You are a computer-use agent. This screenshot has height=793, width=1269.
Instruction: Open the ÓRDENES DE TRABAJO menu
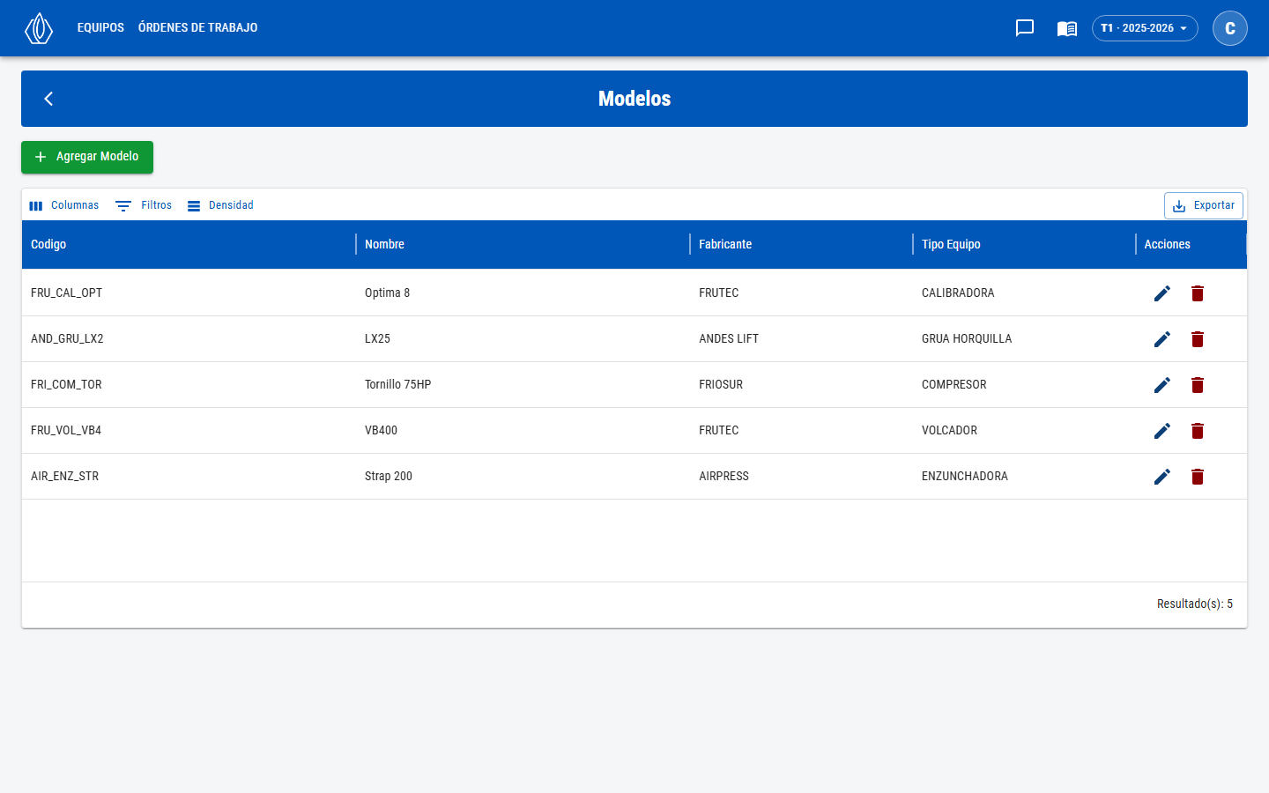[198, 28]
